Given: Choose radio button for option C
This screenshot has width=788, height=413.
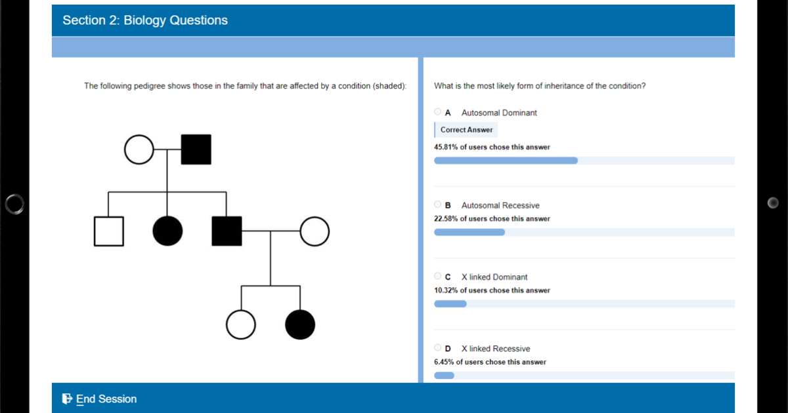Looking at the screenshot, I should (438, 276).
